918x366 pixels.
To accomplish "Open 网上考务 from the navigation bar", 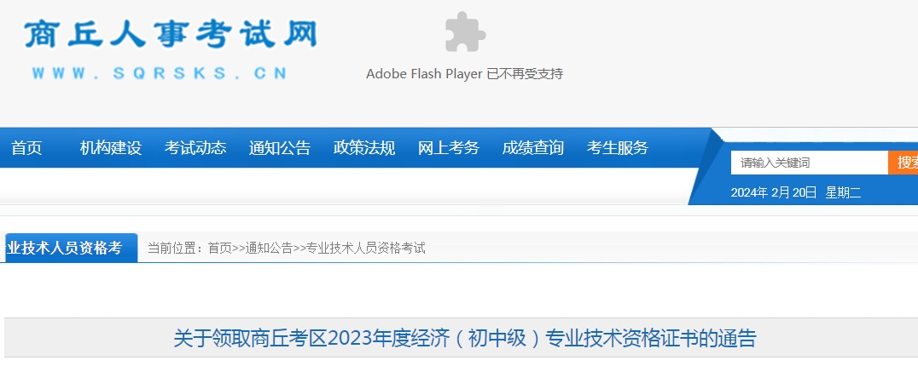I will [x=449, y=148].
